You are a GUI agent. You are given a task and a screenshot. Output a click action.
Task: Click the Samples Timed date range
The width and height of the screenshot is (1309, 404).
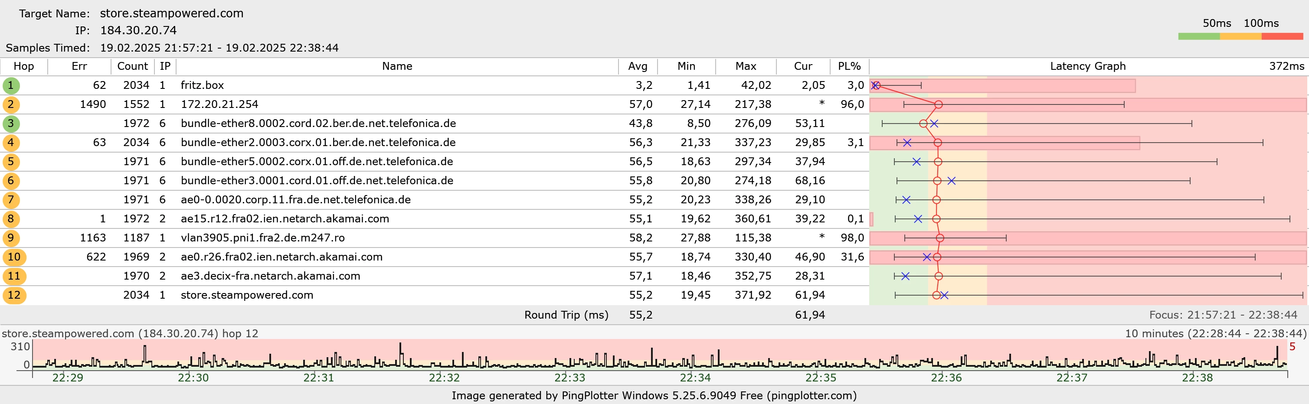point(219,48)
